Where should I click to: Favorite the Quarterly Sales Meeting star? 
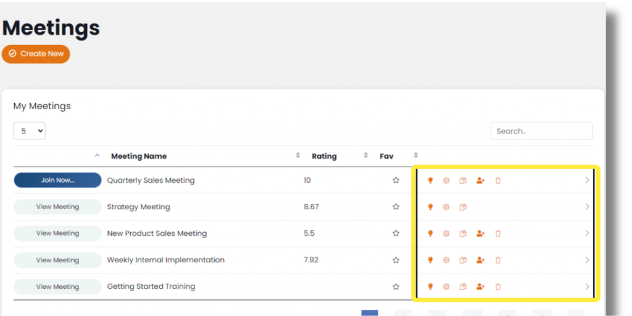point(396,181)
